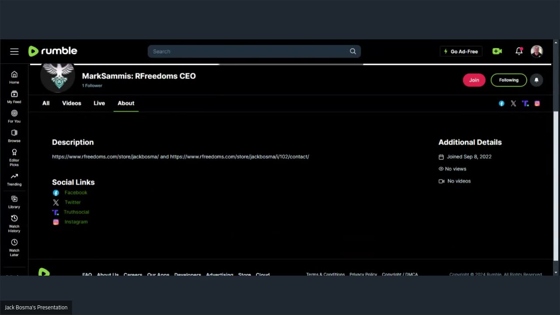Click X icon in channel header
The image size is (560, 315).
[513, 104]
